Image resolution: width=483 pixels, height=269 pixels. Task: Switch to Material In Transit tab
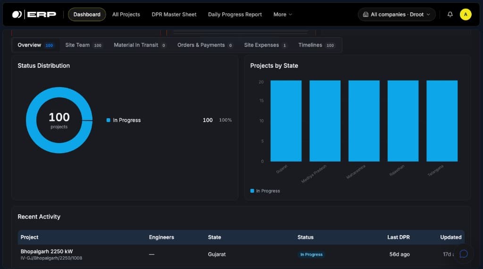coord(140,45)
